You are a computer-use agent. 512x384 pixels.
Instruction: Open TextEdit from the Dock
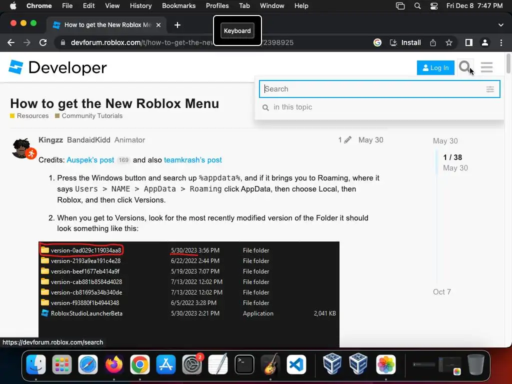[218, 364]
